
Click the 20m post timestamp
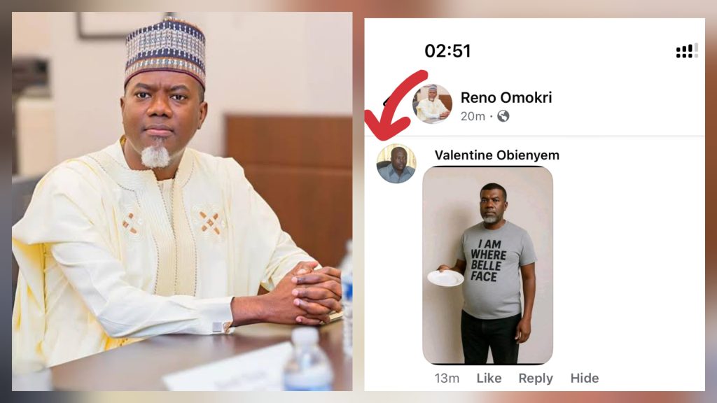pos(473,116)
